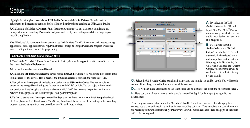Open the Audio Input stream selector dropdown
The width and height of the screenshot is (250, 128).
[x=147, y=44]
